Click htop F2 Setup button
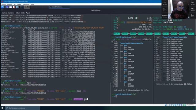The image size is (196, 110). 124,34
